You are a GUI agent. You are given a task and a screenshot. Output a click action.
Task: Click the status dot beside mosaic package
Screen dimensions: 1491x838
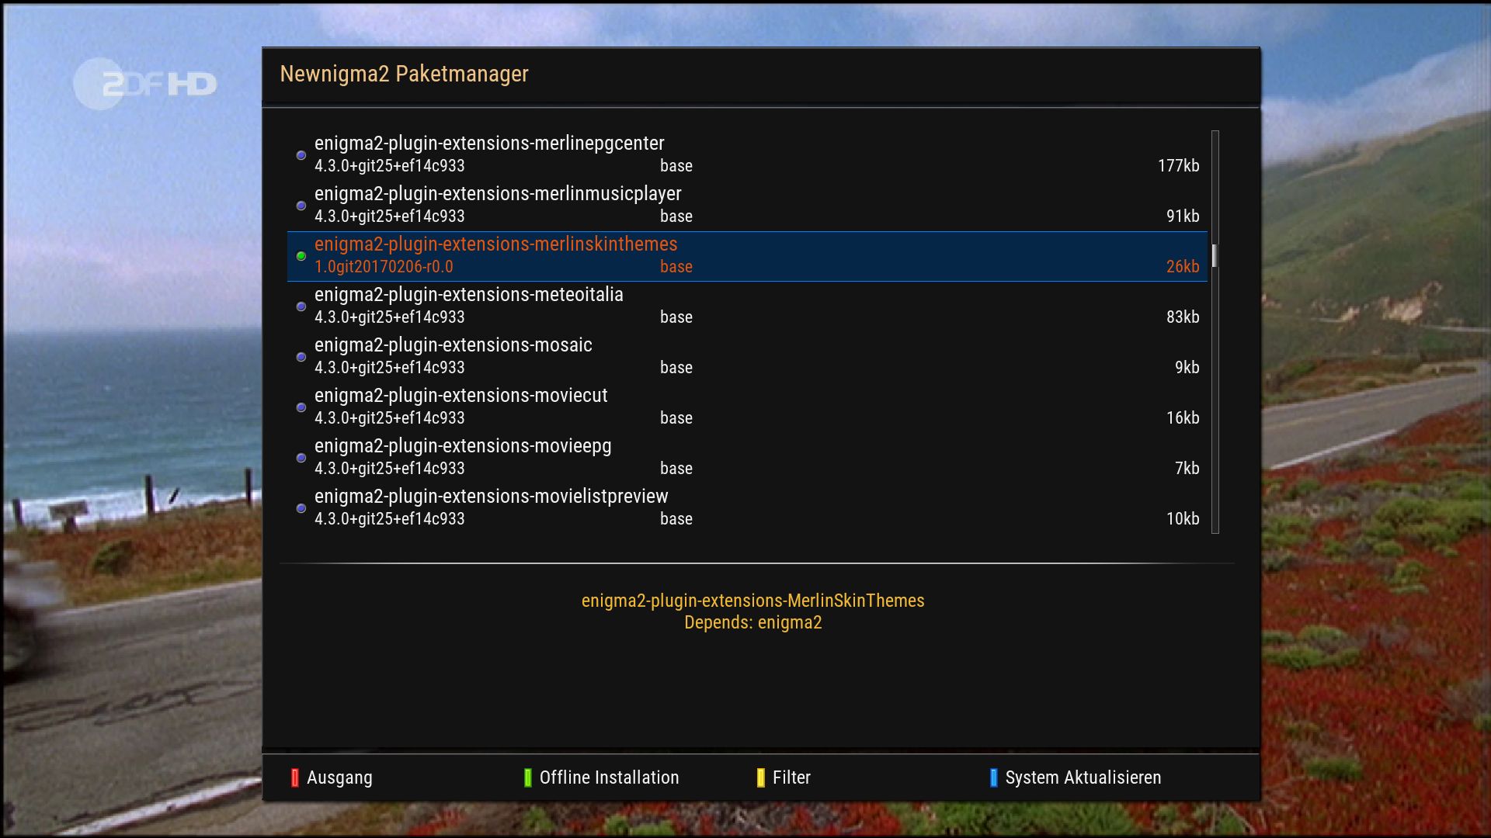[x=301, y=357]
